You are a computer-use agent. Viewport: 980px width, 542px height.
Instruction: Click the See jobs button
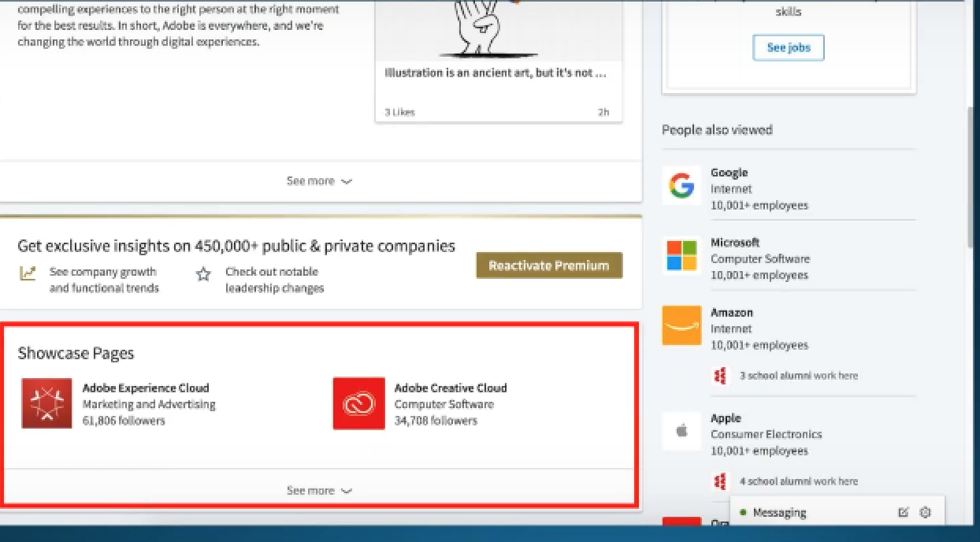788,47
